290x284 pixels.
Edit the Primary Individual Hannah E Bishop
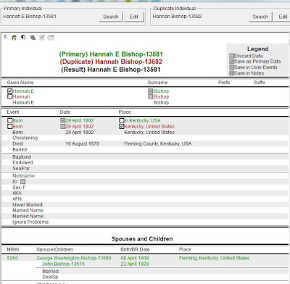pyautogui.click(x=134, y=17)
